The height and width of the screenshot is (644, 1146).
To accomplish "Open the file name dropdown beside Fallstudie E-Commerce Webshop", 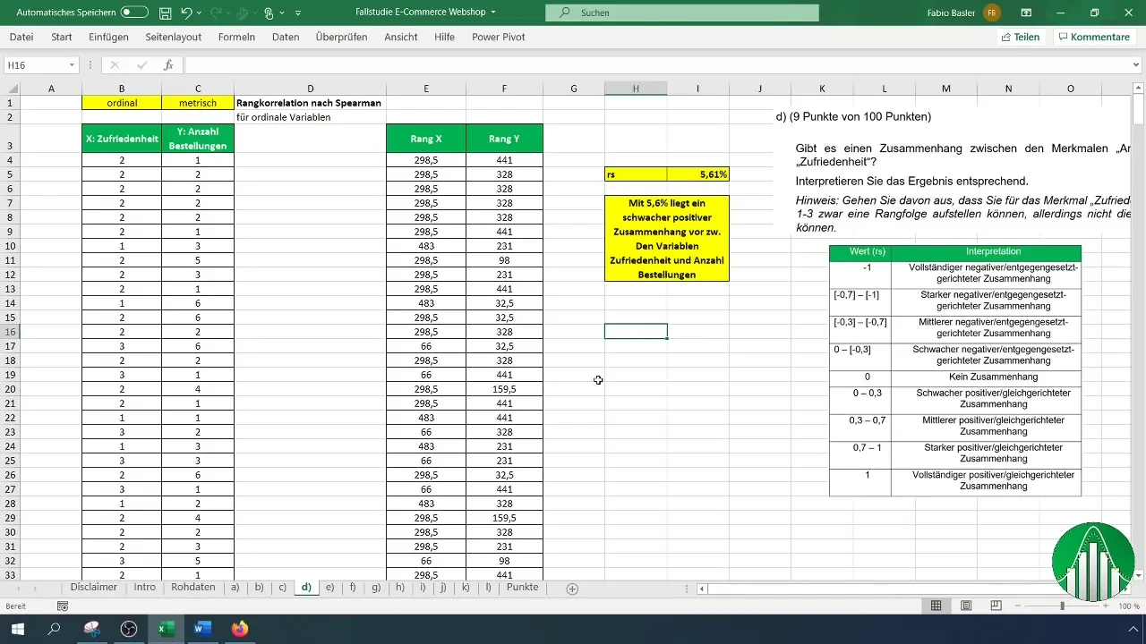I will click(493, 13).
